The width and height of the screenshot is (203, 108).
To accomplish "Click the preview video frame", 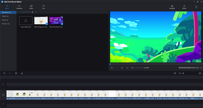I will pos(156,37).
